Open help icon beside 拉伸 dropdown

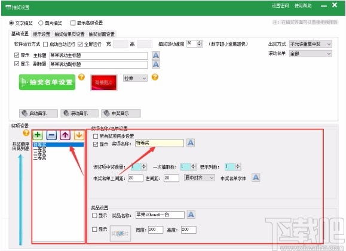pos(155,77)
